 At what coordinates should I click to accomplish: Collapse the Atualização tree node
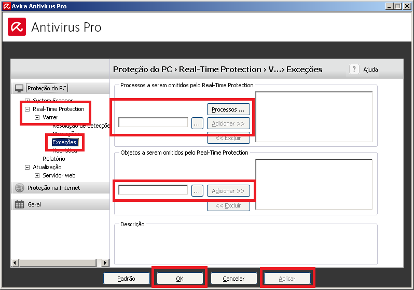(x=27, y=167)
